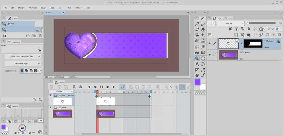Pick the Lasso selection tool
284x136 pixels.
pyautogui.click(x=197, y=47)
